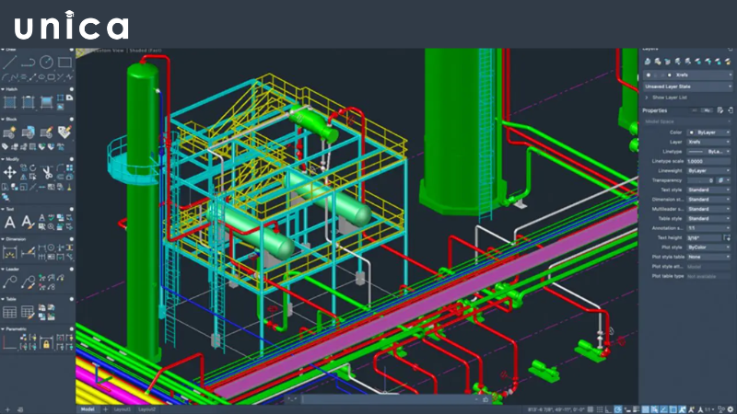
Task: Adjust the Transparency slider value
Action: click(x=701, y=180)
